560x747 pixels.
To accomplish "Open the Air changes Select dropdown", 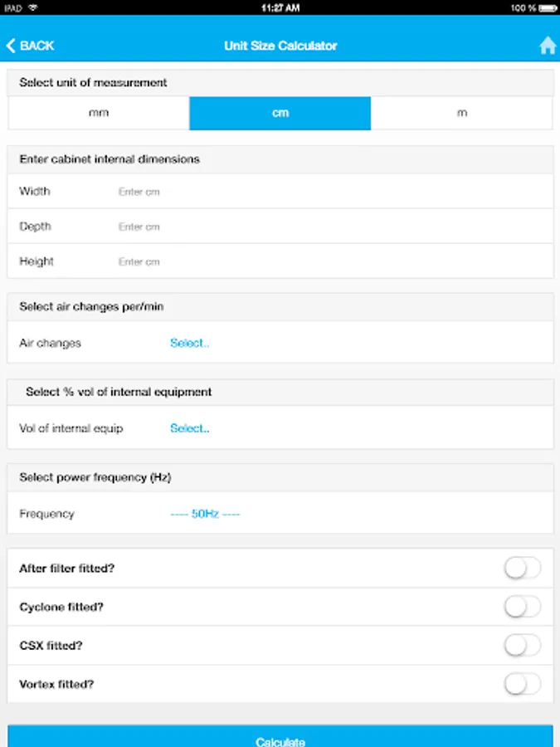I will click(190, 343).
